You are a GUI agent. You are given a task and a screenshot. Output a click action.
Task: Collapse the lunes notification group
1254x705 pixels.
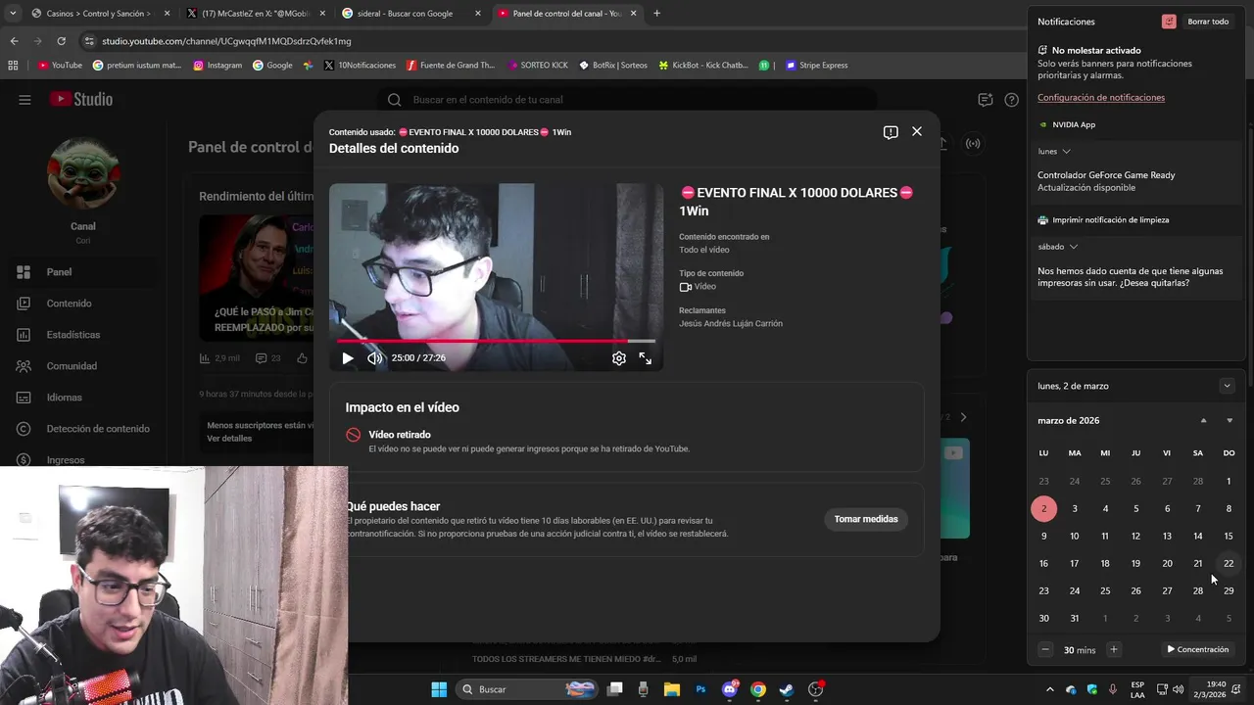[1066, 152]
